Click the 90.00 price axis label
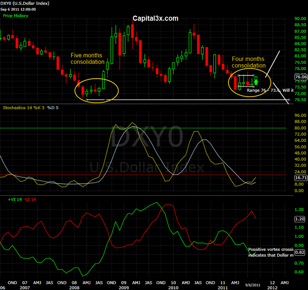This screenshot has width=308, height=290. [300, 18]
